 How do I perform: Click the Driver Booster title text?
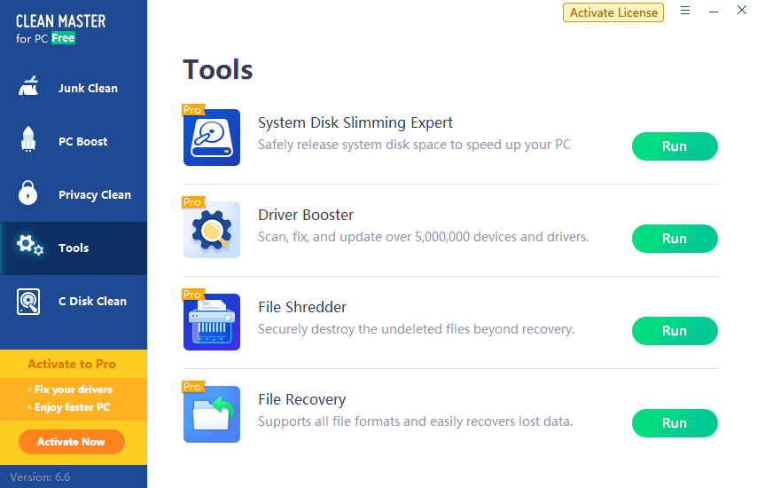click(306, 215)
